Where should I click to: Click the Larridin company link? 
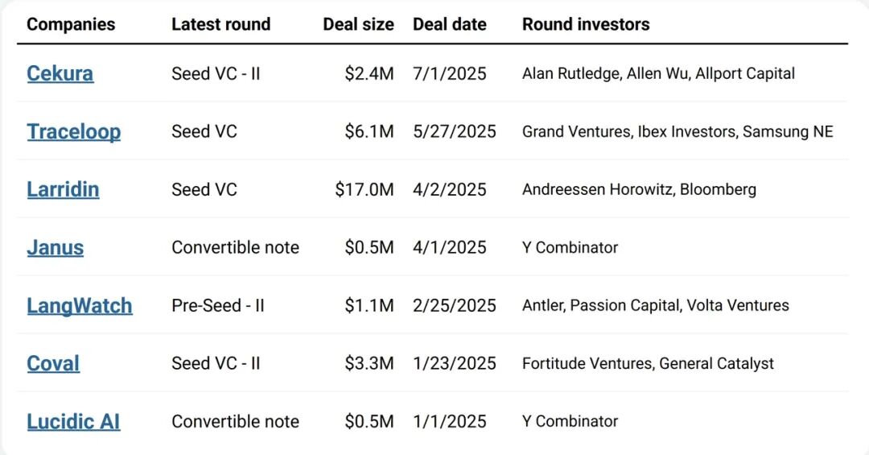[63, 189]
